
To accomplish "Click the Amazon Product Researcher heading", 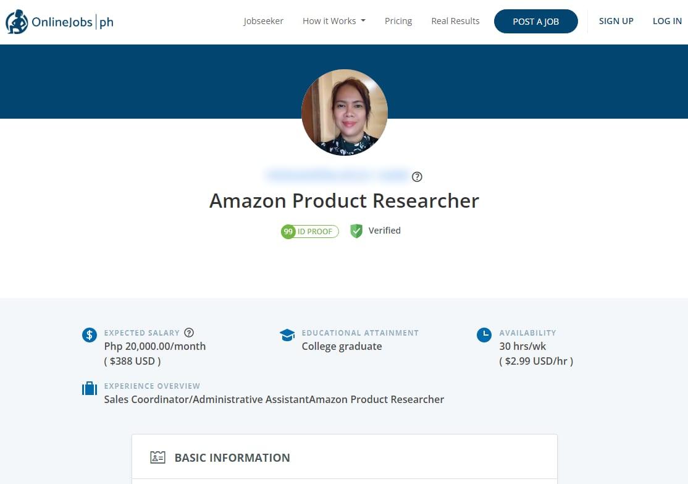I will coord(344,201).
